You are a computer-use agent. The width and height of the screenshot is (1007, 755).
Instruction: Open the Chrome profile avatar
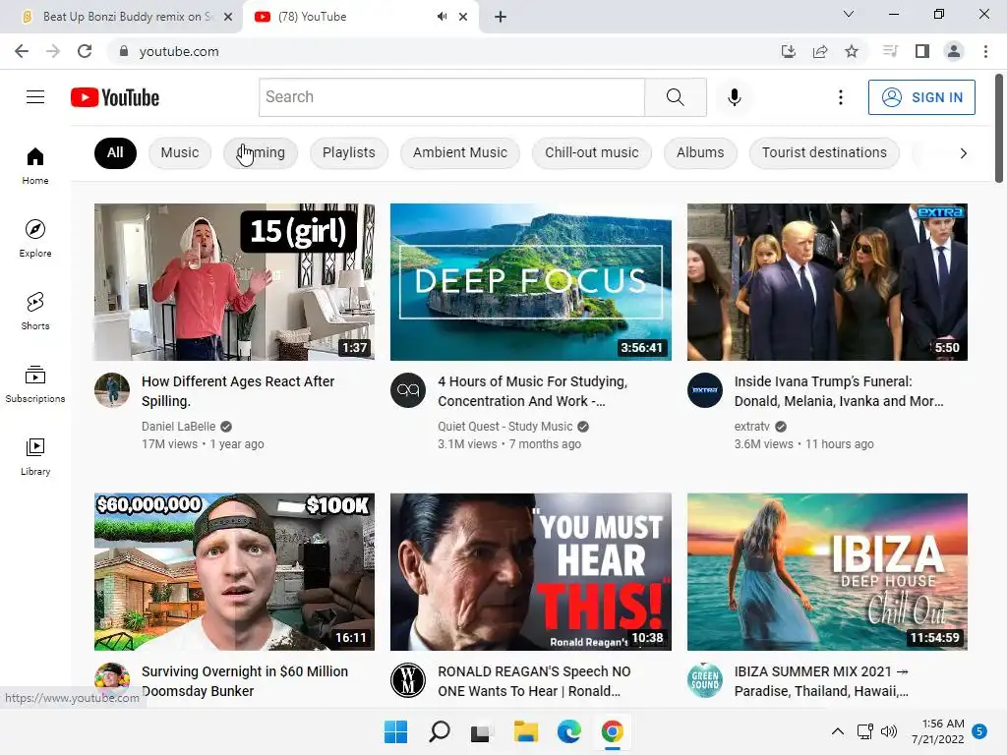[954, 51]
